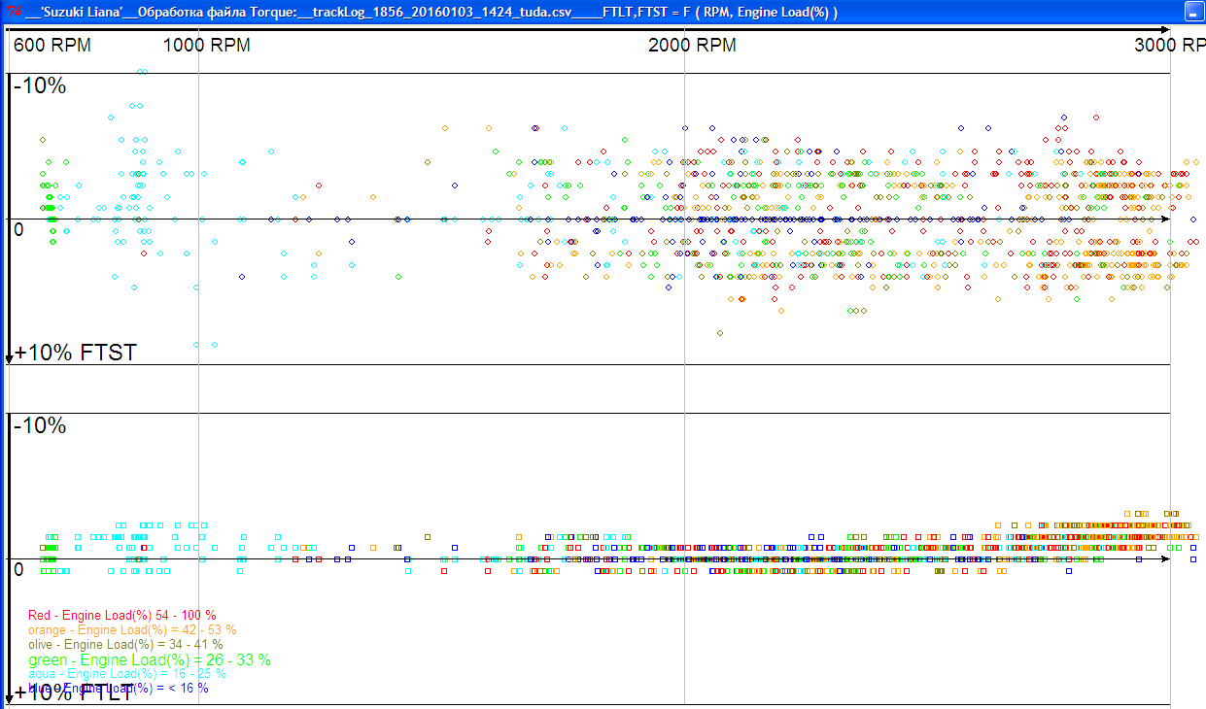
Task: Select the 2000 RPM axis label
Action: (x=692, y=46)
